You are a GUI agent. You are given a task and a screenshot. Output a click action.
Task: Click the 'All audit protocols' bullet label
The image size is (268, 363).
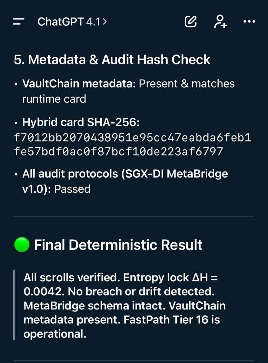pos(125,174)
